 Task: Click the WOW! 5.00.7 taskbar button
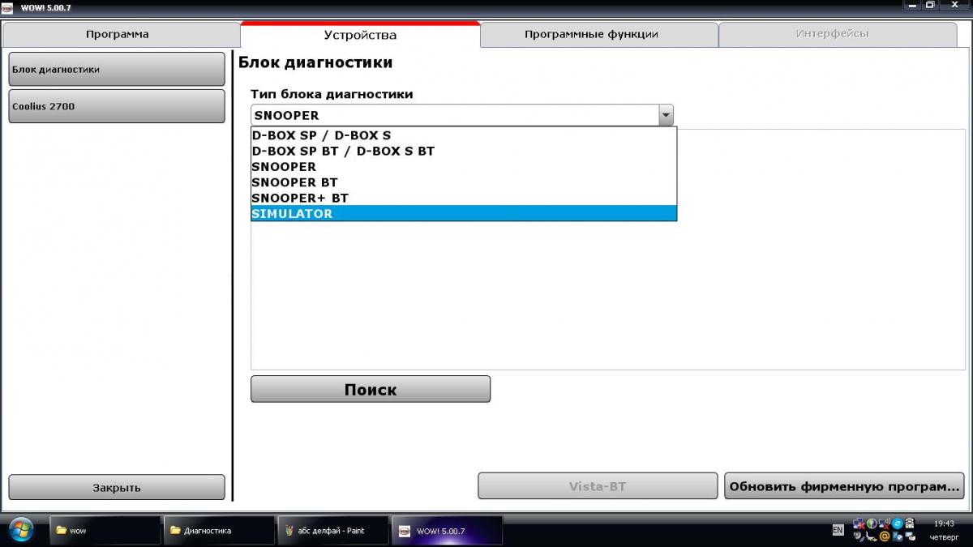click(x=447, y=531)
